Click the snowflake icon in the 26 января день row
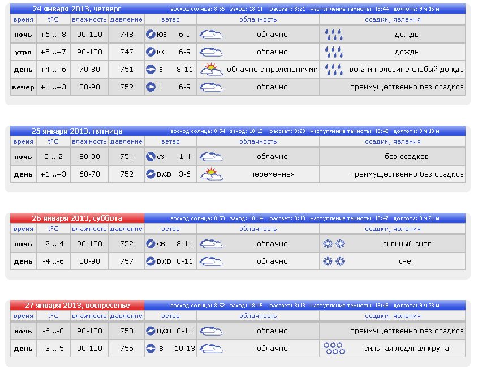The image size is (482, 369). [x=334, y=261]
